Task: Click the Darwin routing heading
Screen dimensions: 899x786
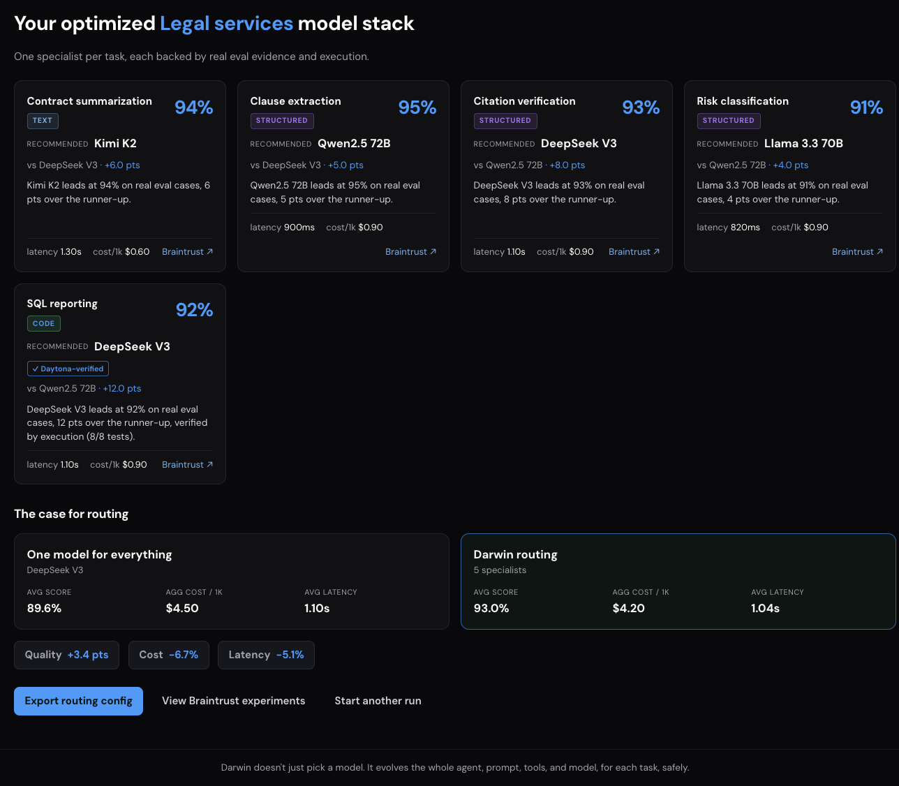Action: point(516,555)
